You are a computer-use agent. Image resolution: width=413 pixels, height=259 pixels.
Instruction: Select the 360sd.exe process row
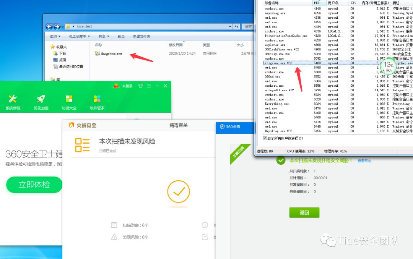pyautogui.click(x=338, y=77)
